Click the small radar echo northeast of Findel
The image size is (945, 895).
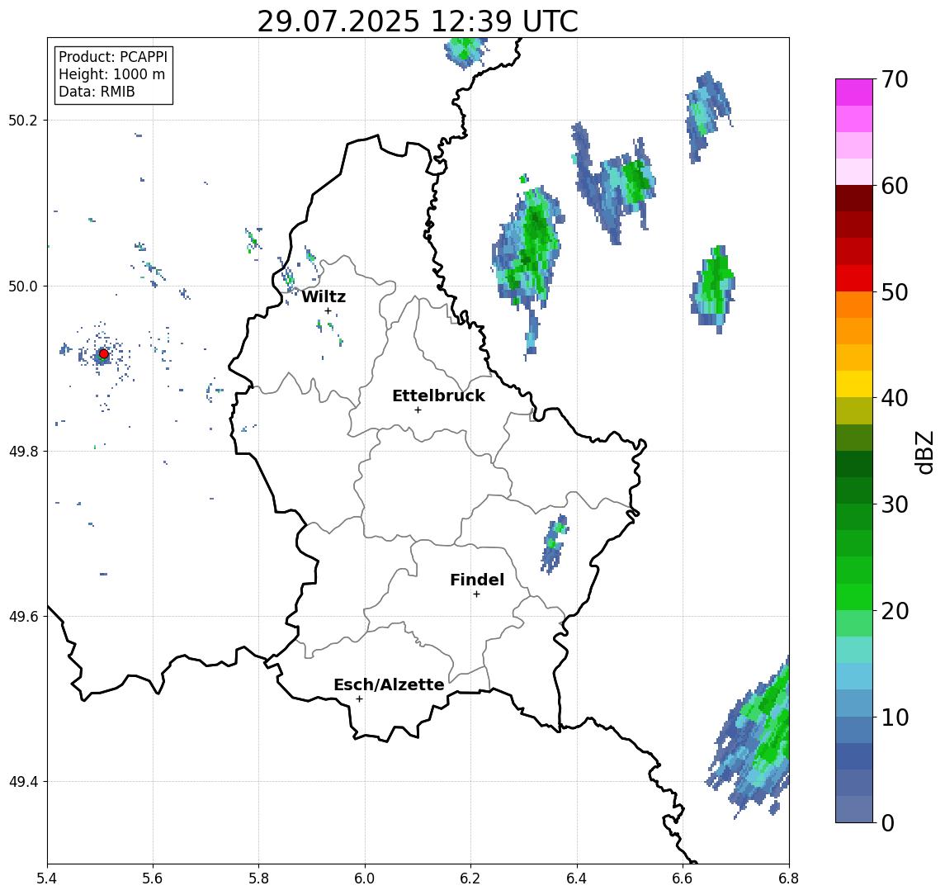click(555, 544)
